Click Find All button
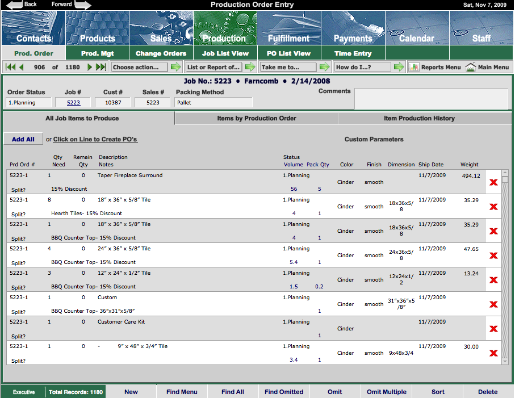The height and width of the screenshot is (398, 515). coord(233,392)
